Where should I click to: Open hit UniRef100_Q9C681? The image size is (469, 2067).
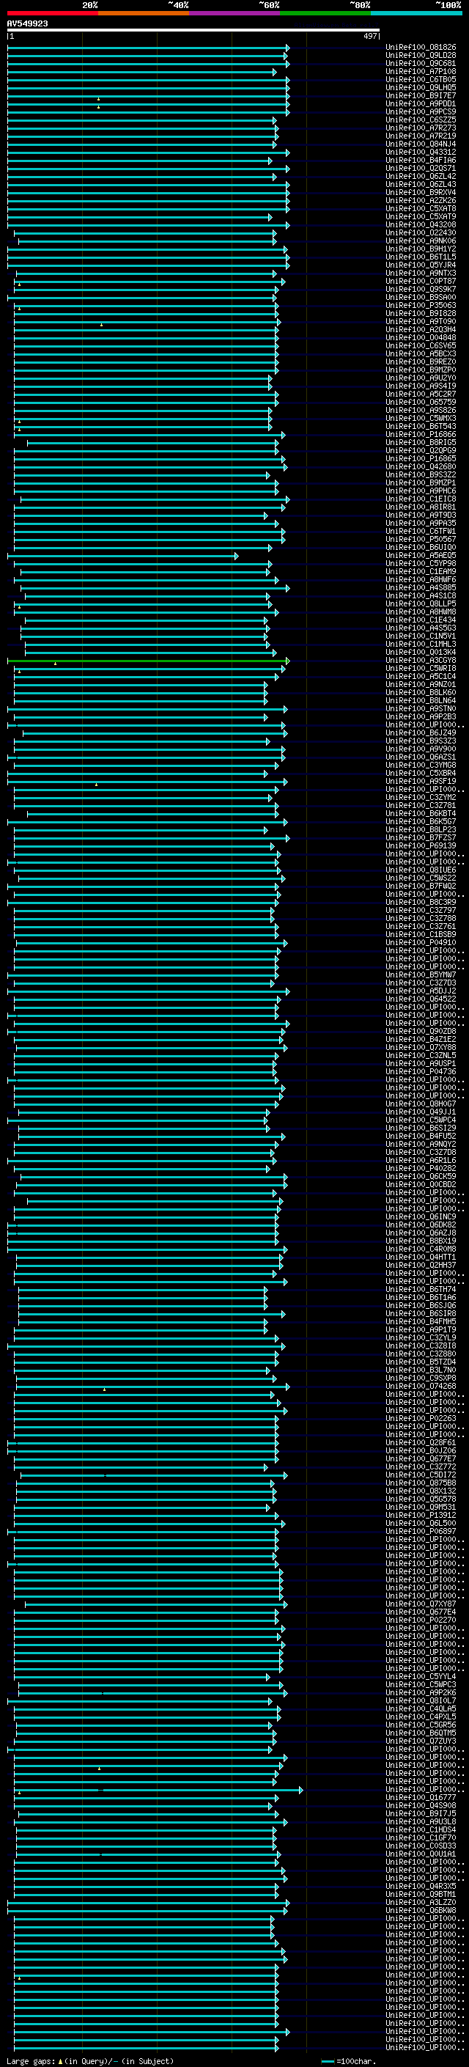[x=421, y=63]
